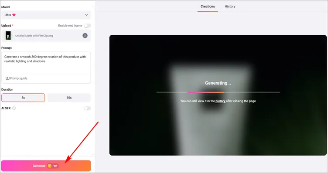Click the uploaded file name Untitled-Made with FlexClip.png

pos(34,36)
